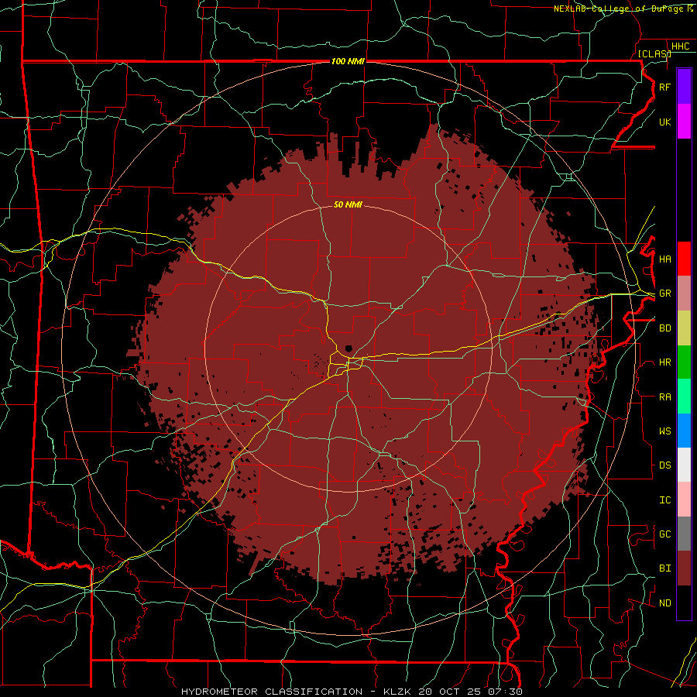The height and width of the screenshot is (697, 697).
Task: Click the dark red BI legend swatch
Action: tap(684, 568)
